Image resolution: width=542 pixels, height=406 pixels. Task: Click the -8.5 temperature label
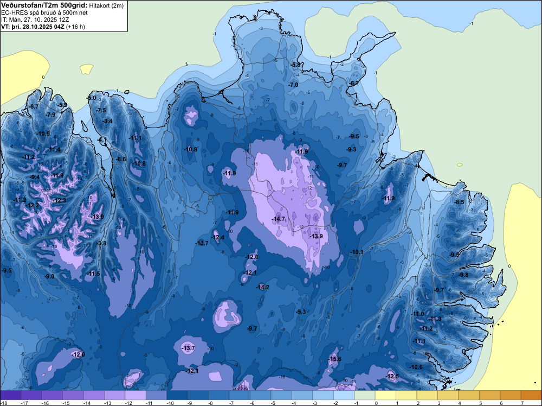(x=460, y=202)
